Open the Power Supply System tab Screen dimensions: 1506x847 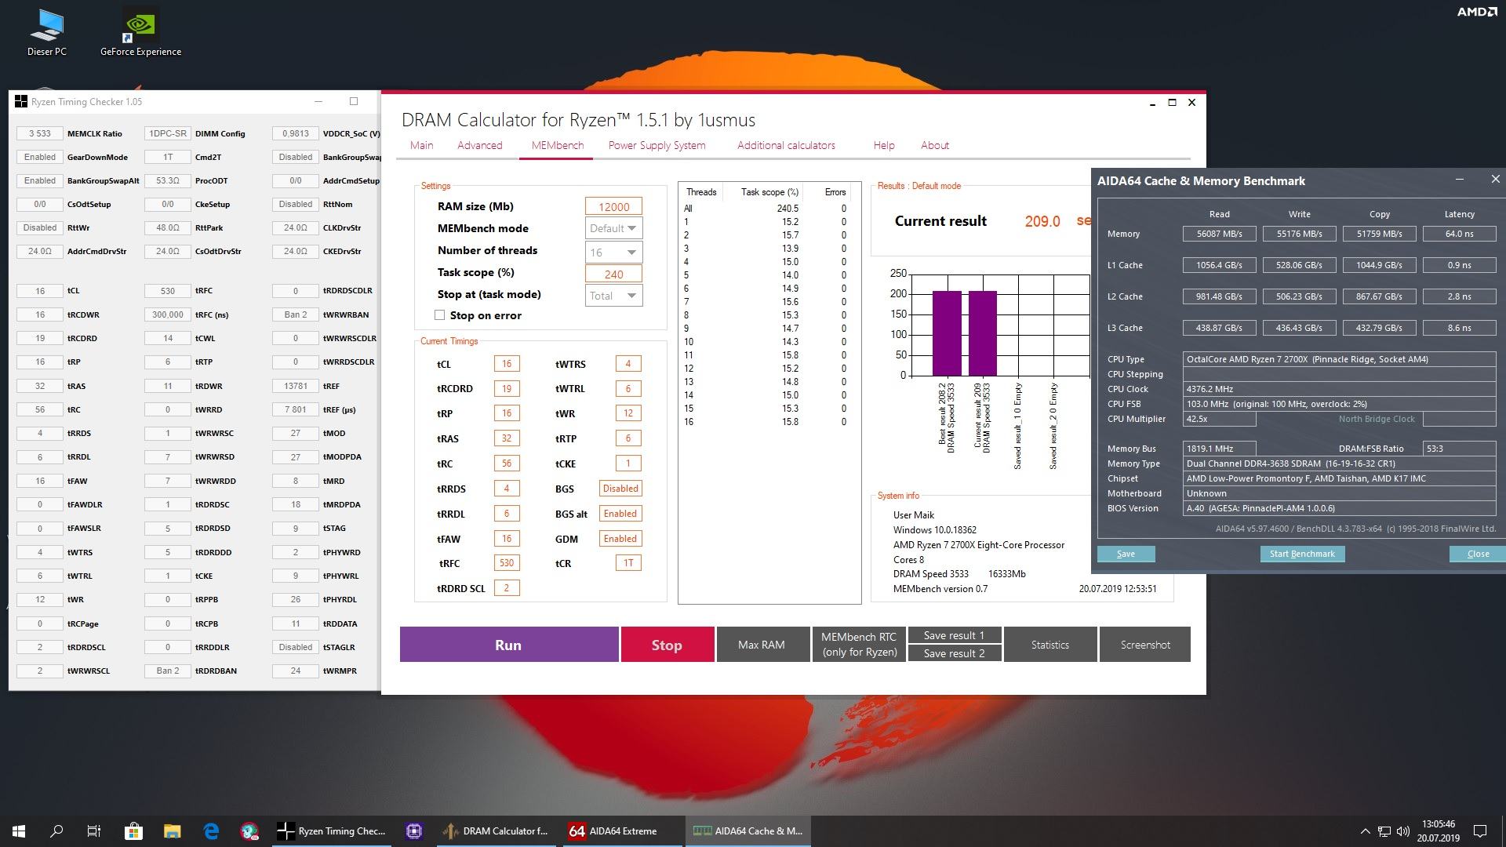[x=657, y=145]
